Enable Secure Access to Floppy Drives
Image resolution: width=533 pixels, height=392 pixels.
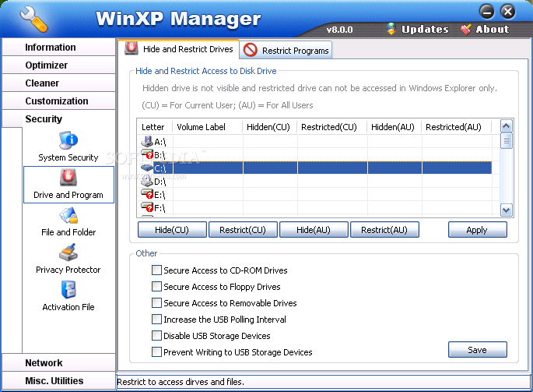[x=156, y=287]
